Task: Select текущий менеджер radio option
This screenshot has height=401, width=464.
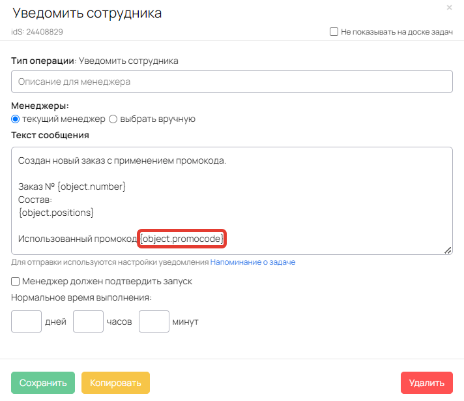Action: click(16, 119)
